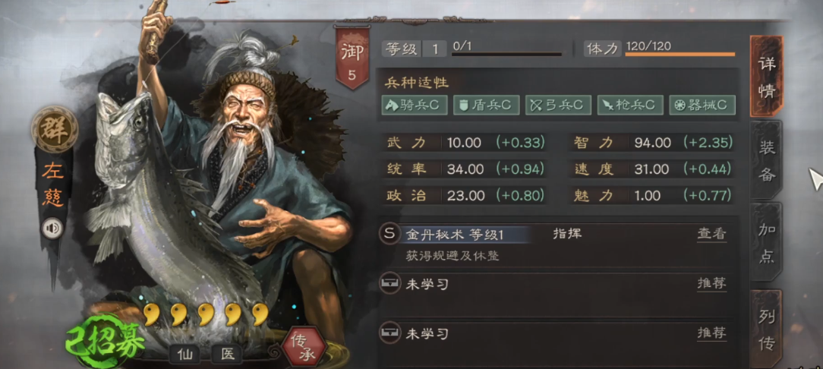Click the orange 体力 stamina bar

tap(680, 54)
